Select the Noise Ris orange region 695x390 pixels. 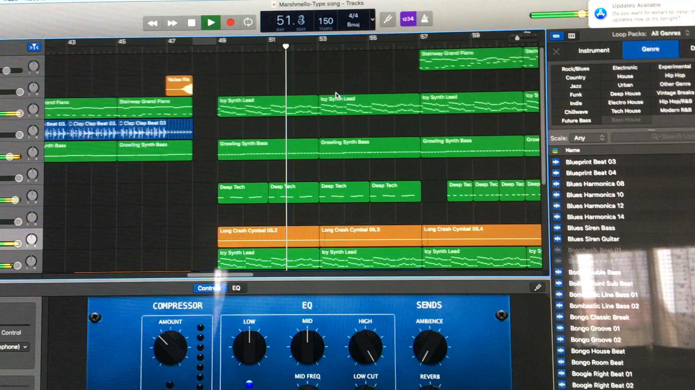click(179, 86)
